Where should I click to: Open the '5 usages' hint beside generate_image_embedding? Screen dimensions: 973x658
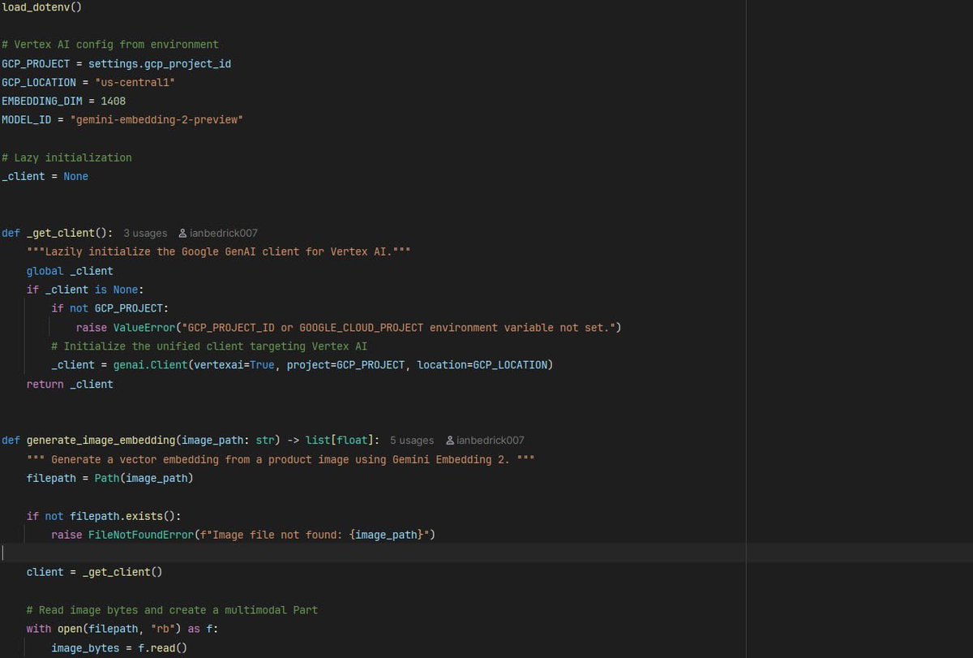tap(412, 441)
